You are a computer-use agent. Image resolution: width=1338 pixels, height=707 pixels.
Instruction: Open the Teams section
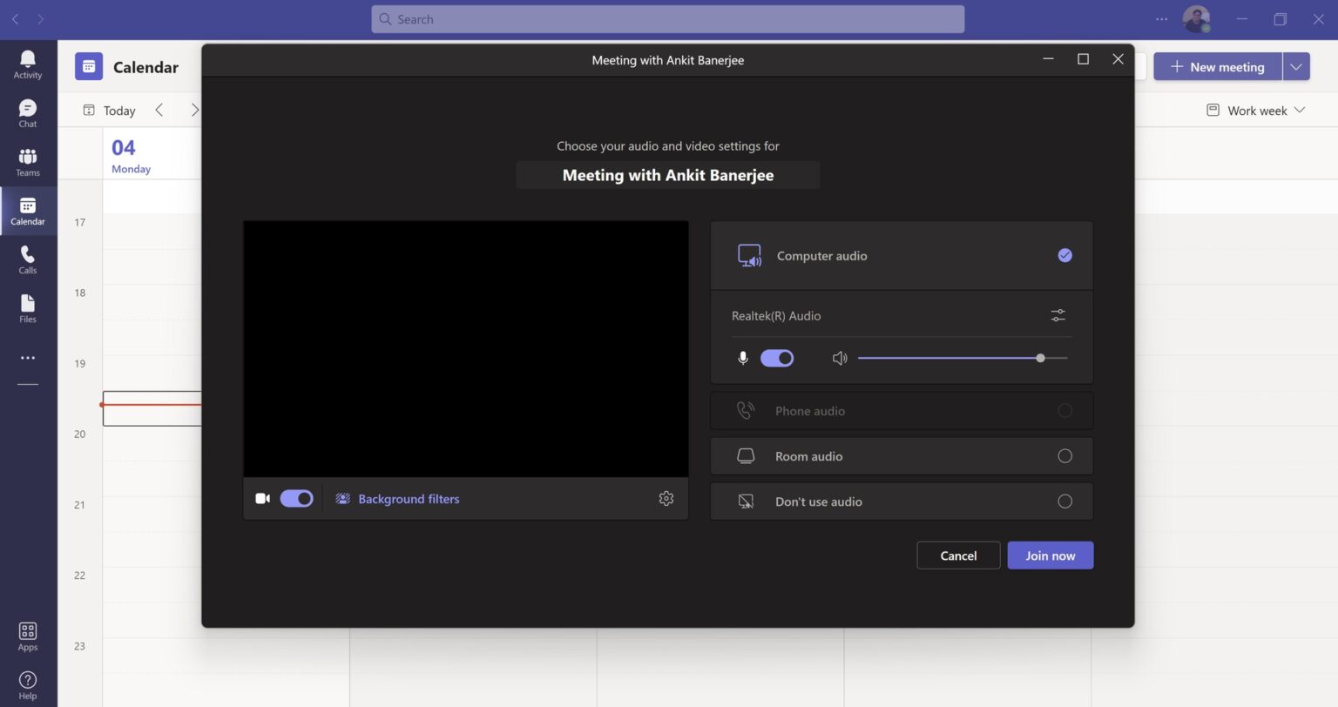tap(27, 159)
